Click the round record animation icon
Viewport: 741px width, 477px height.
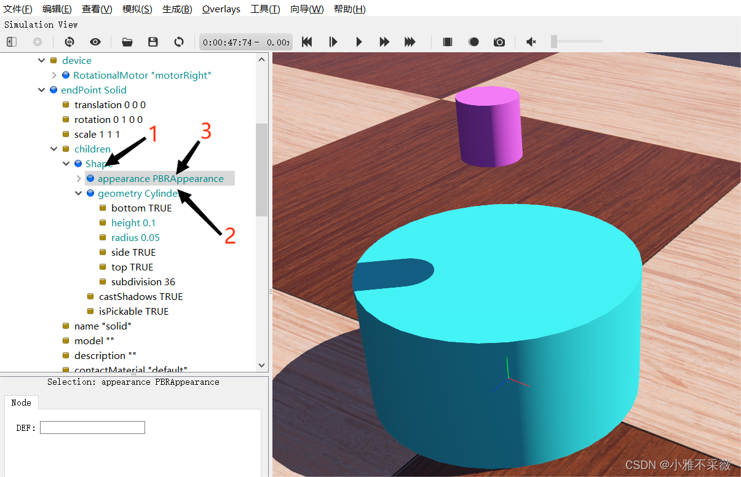(x=474, y=42)
